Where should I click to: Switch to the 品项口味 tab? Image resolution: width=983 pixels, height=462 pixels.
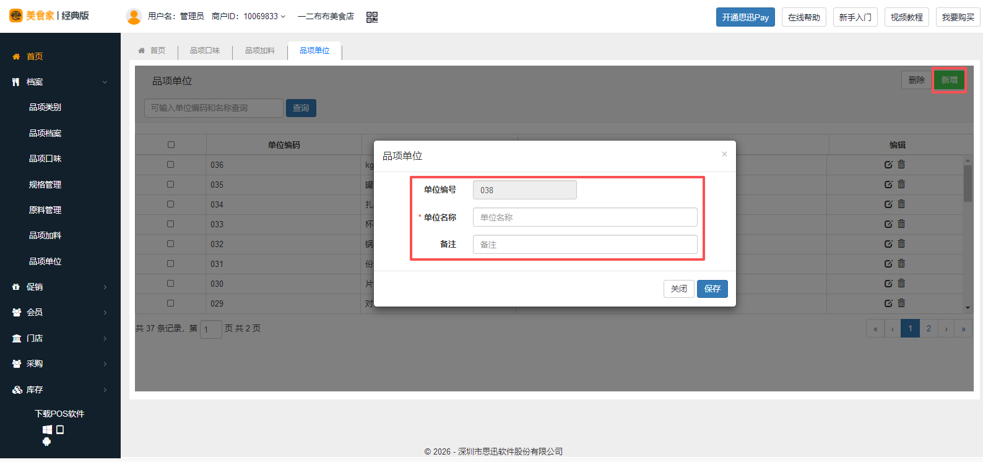coord(205,51)
